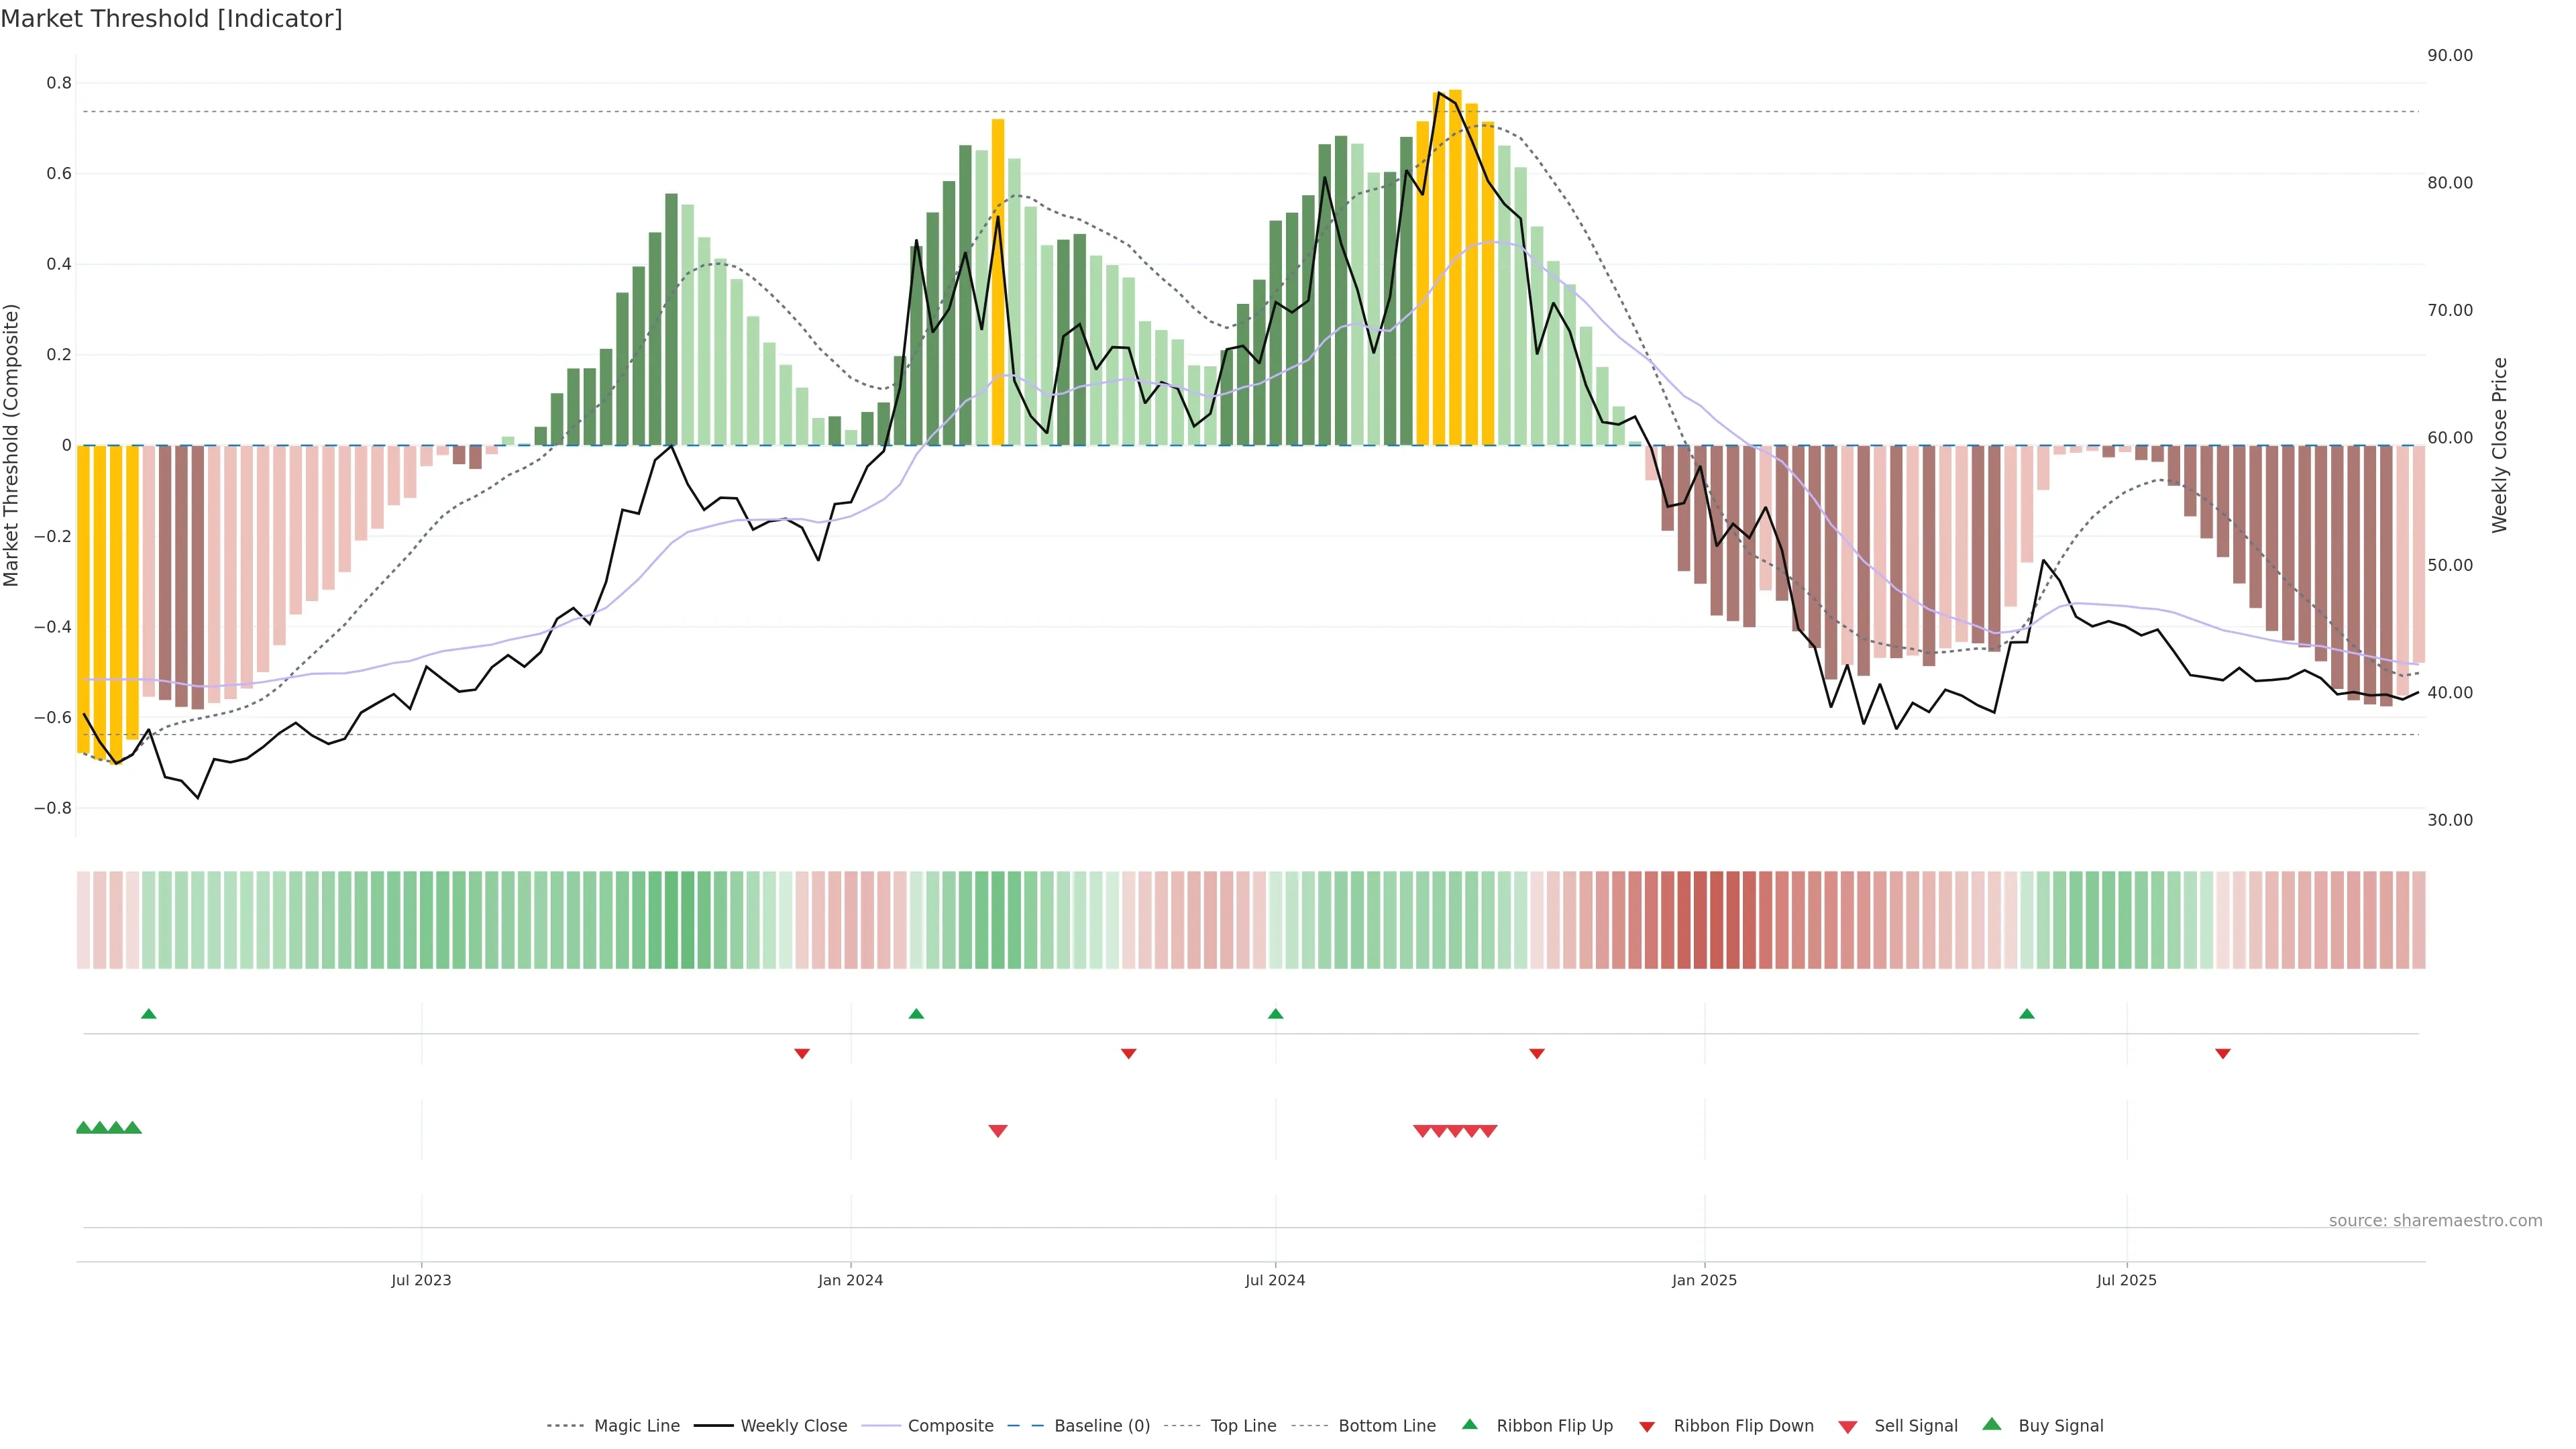The height and width of the screenshot is (1449, 2576).
Task: Click the Market Threshold [Indicator] title
Action: pos(171,19)
